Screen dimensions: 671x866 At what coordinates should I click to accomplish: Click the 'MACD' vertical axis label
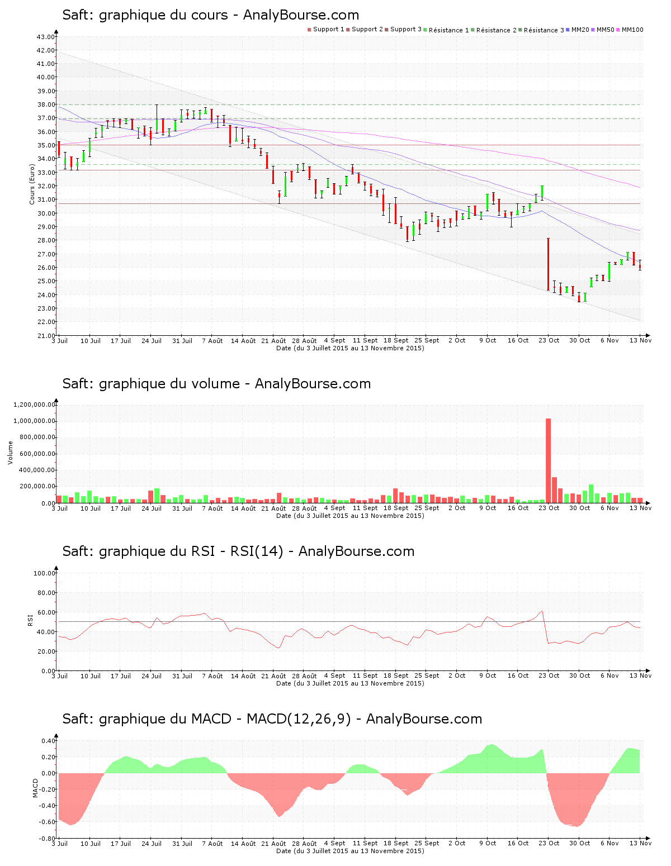point(35,788)
